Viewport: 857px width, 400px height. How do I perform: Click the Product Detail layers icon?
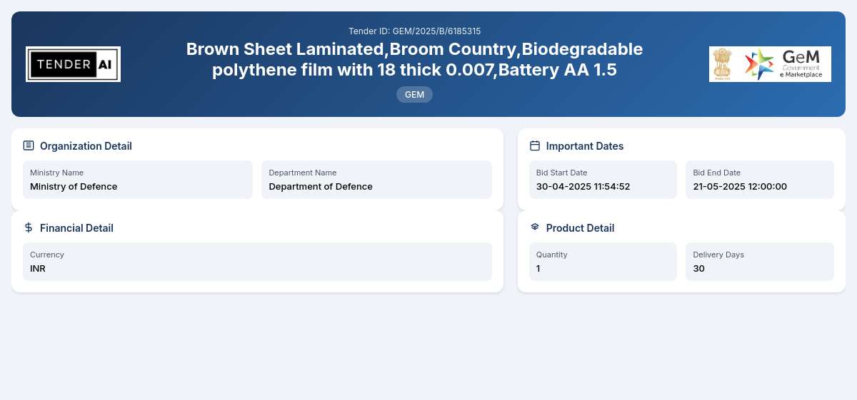tap(535, 227)
